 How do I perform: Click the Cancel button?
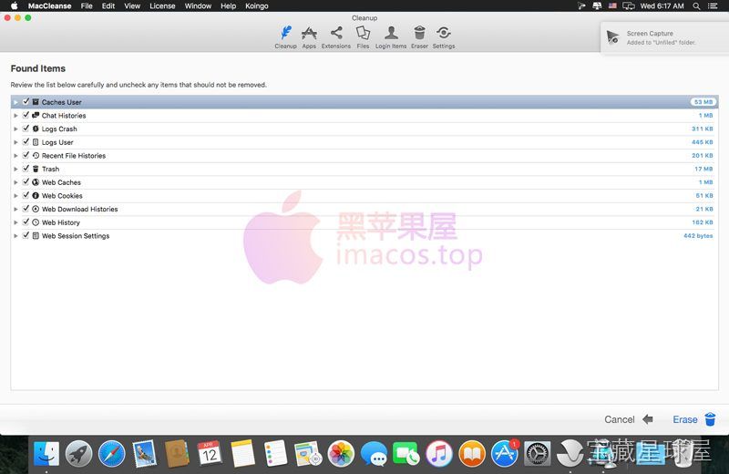pyautogui.click(x=628, y=419)
